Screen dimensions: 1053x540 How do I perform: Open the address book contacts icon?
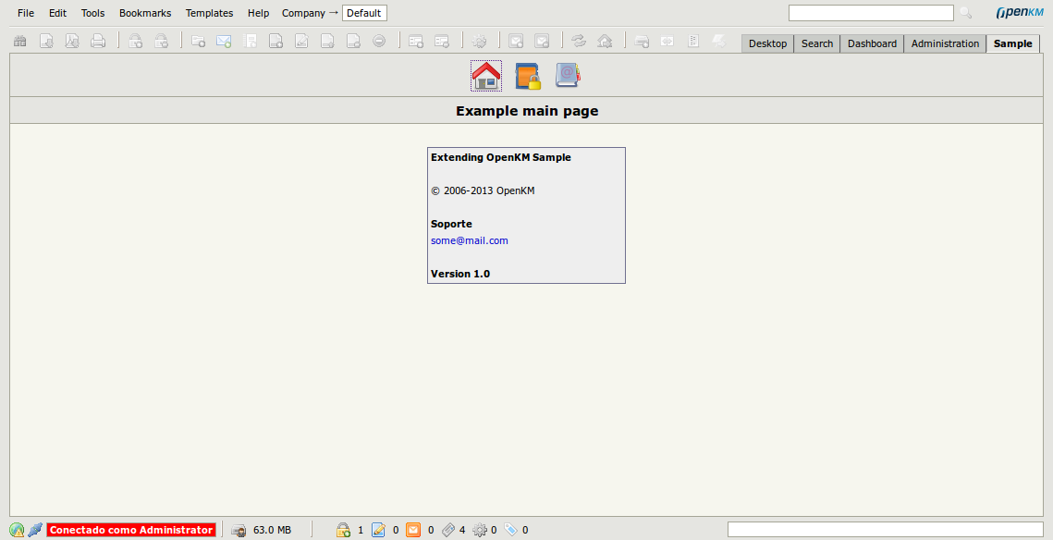(569, 75)
